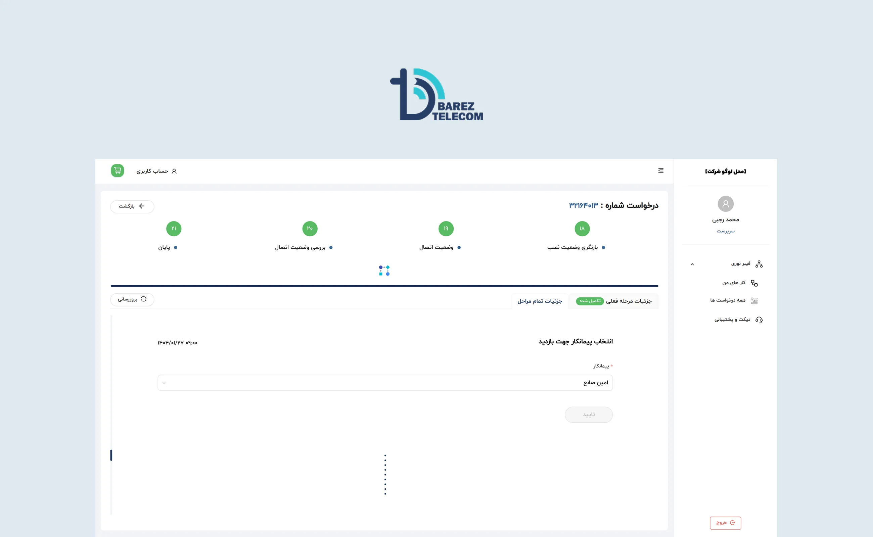Screen dimensions: 873x537
Task: Click the همه درخواست ها list icon
Action: pos(754,301)
